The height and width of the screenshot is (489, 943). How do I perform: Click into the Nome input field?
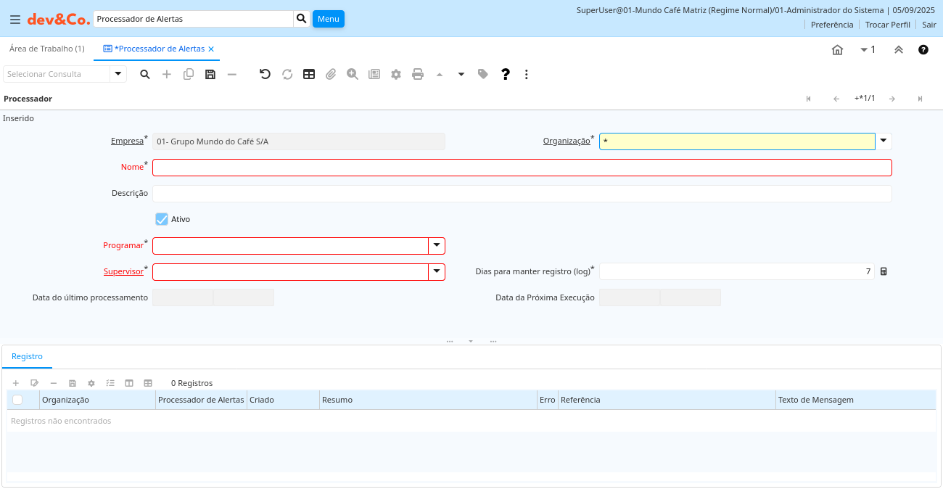pos(522,168)
